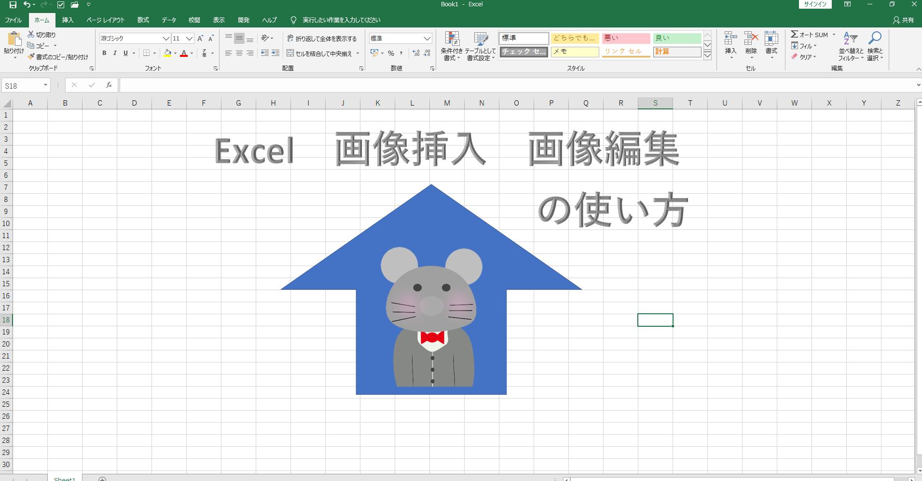Click the Percent style icon
Screen dimensions: 922x481
[391, 53]
